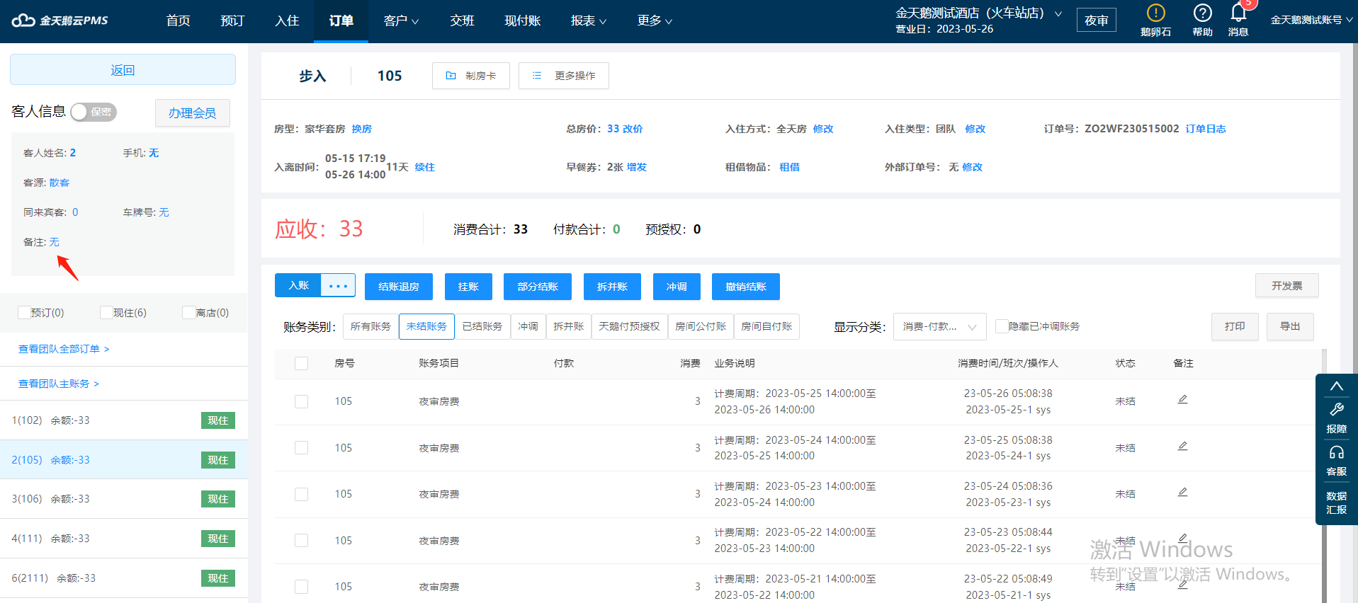
Task: Open the hotel selector 金天鹅测试酒店 dropdown
Action: [x=978, y=13]
